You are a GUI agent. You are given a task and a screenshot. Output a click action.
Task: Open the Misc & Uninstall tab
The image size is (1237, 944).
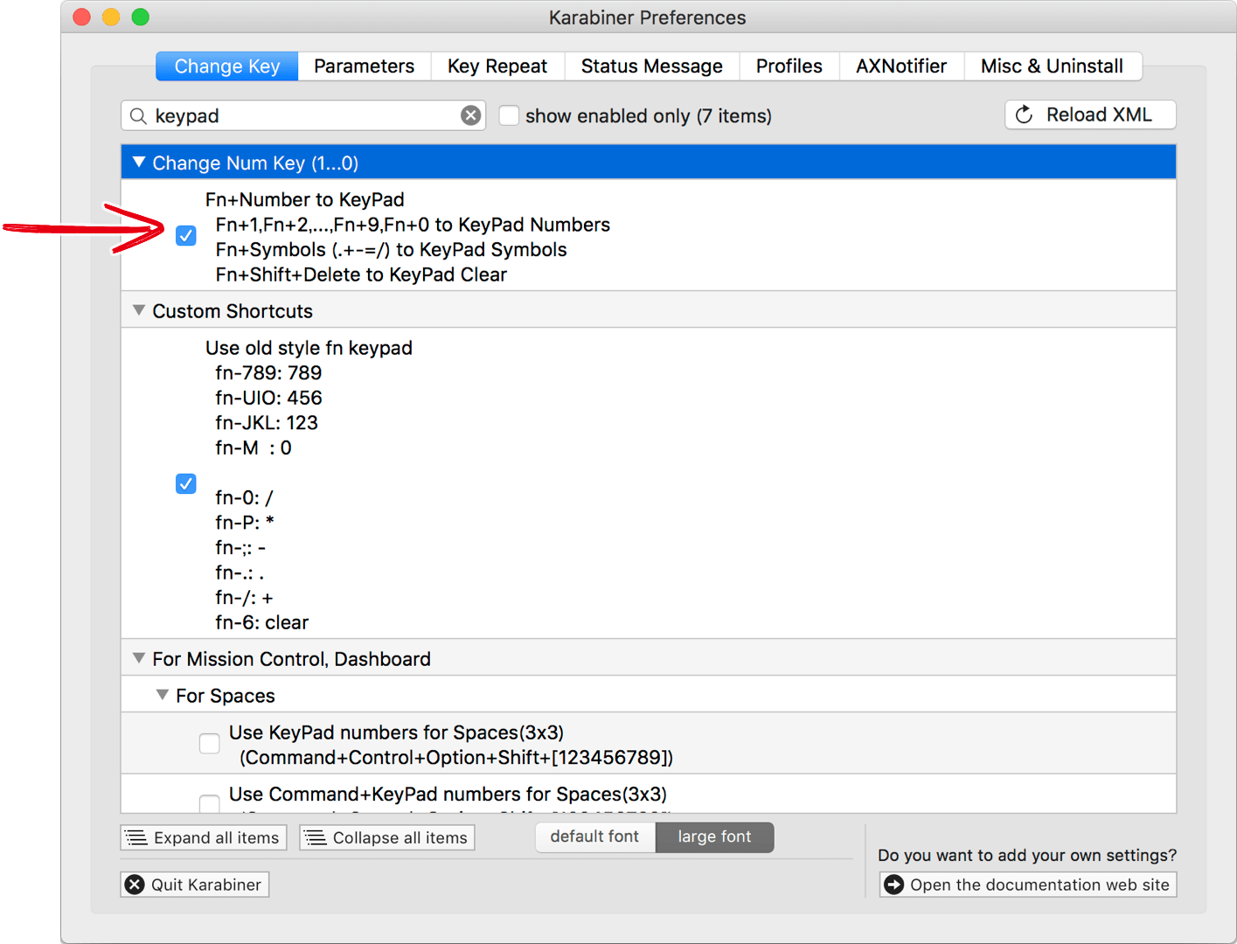coord(1053,66)
